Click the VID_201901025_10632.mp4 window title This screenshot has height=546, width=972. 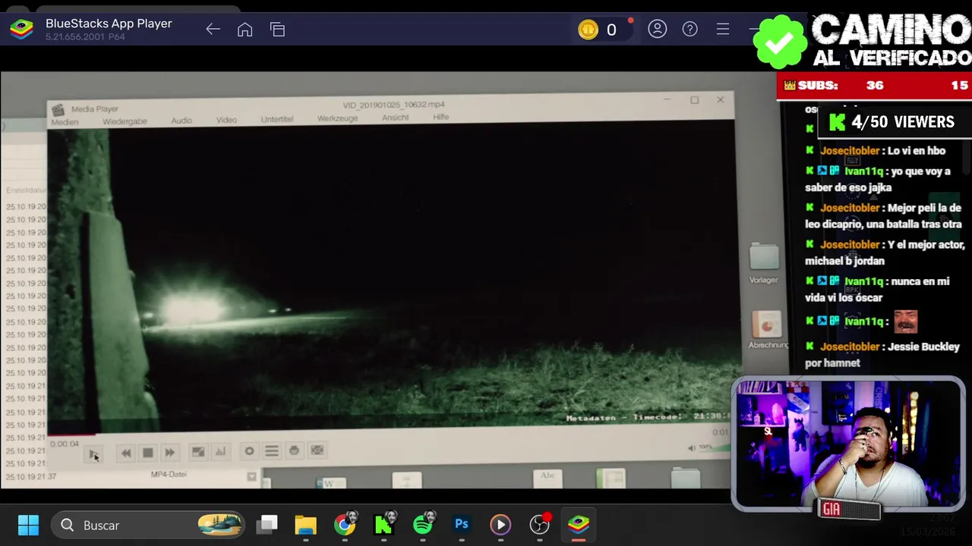[393, 105]
